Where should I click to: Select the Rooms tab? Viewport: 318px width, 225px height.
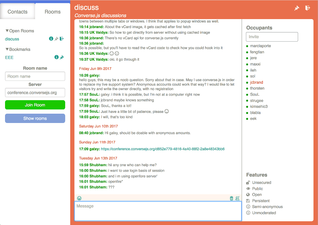point(52,12)
